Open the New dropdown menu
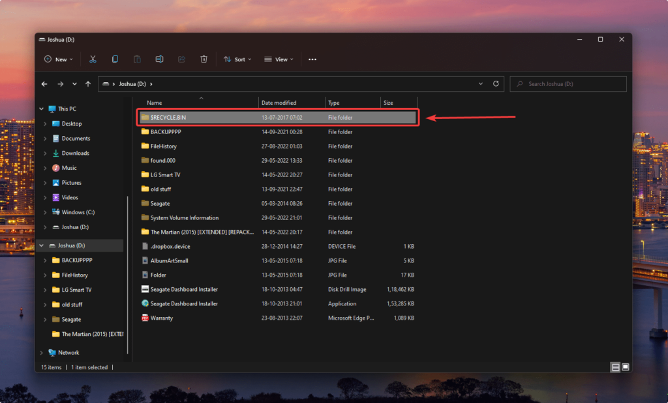Image resolution: width=668 pixels, height=403 pixels. 58,59
